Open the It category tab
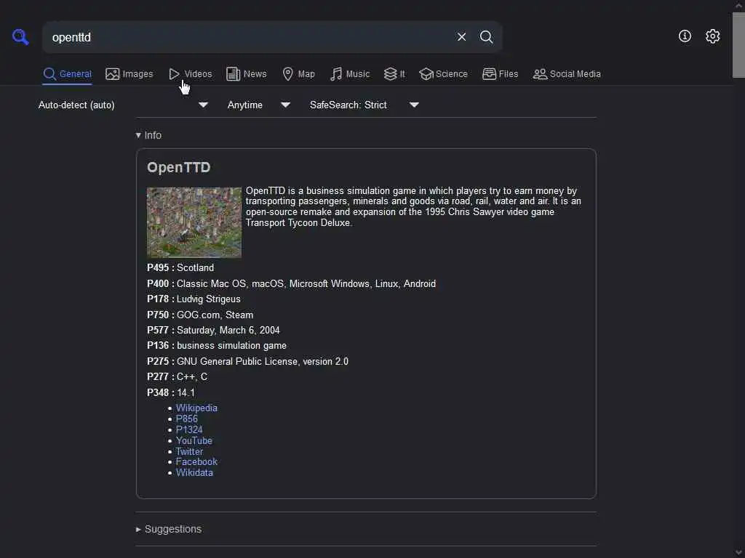The width and height of the screenshot is (745, 558). 394,74
